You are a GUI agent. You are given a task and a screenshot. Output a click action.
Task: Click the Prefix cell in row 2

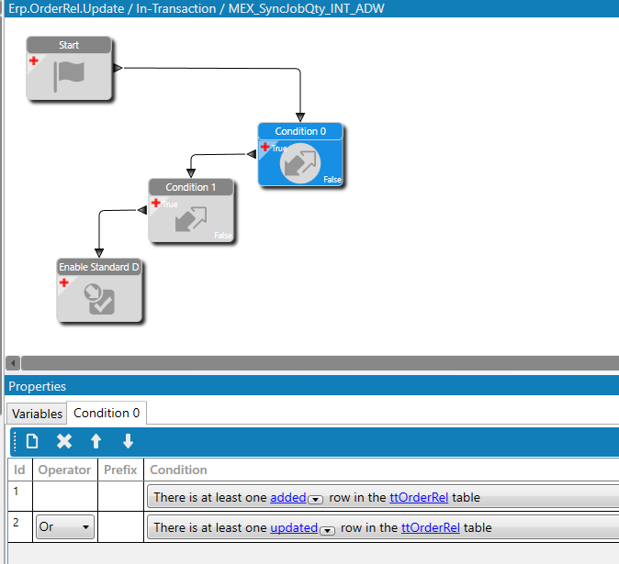120,527
